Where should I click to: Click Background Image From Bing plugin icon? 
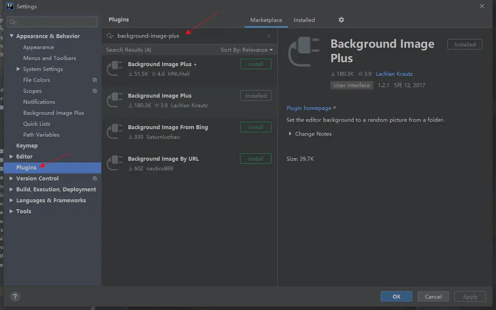click(115, 132)
